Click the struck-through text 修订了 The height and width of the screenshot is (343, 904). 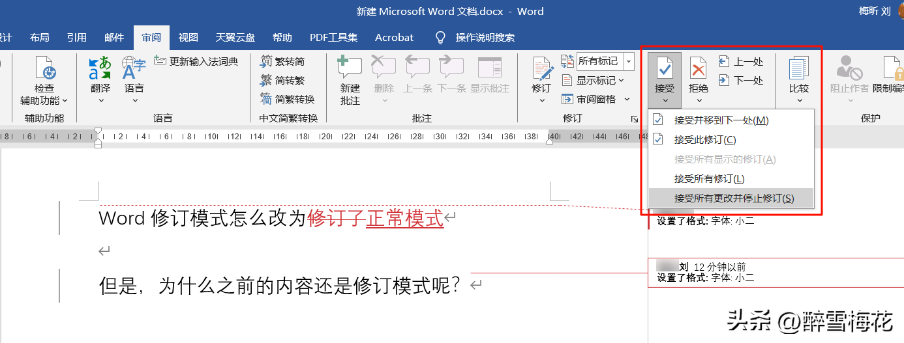pos(336,218)
